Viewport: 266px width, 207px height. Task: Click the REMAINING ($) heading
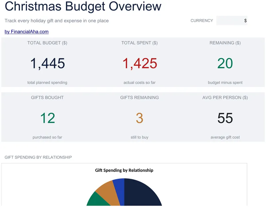[x=225, y=43]
